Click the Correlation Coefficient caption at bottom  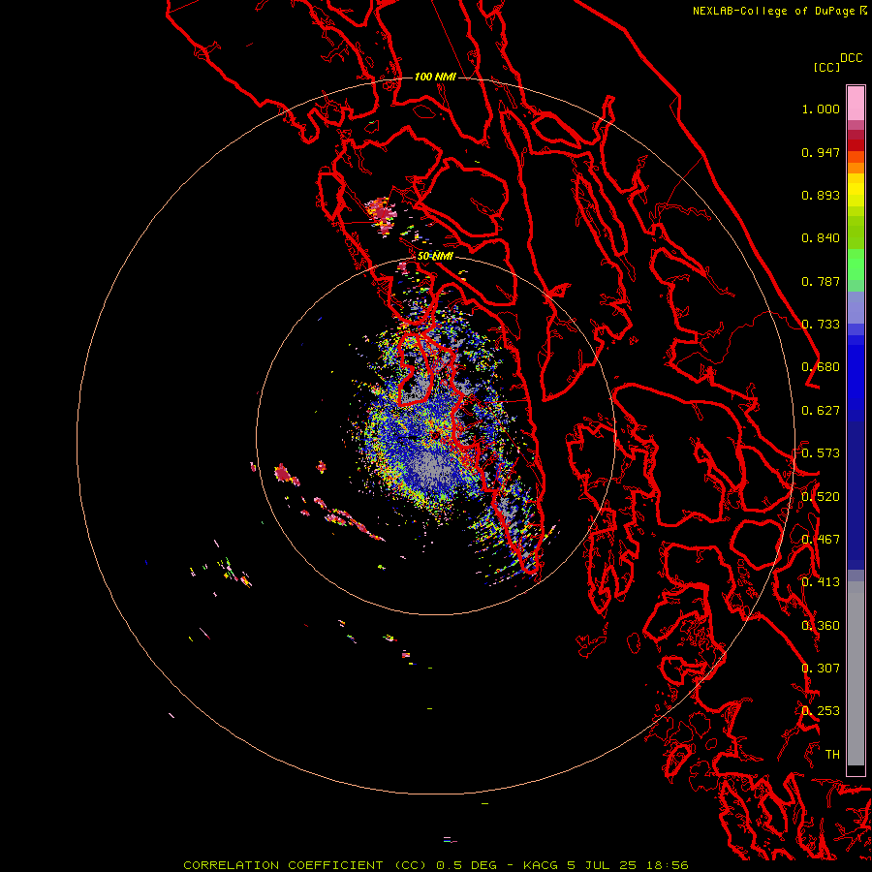[436, 865]
